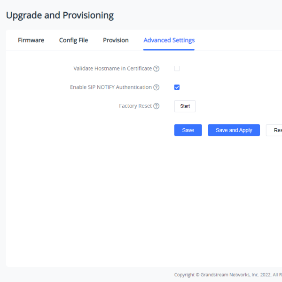Viewport: 282px width, 282px height.
Task: Click the blue underline beneath Advanced Settings
Action: tap(169, 49)
